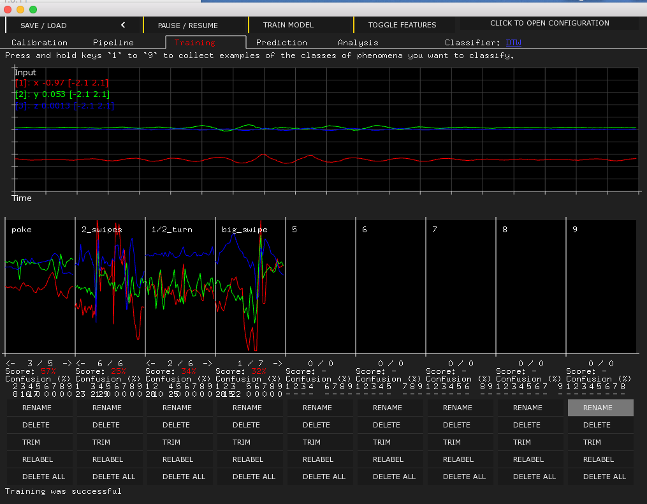Switch to the Prediction tab

click(281, 43)
